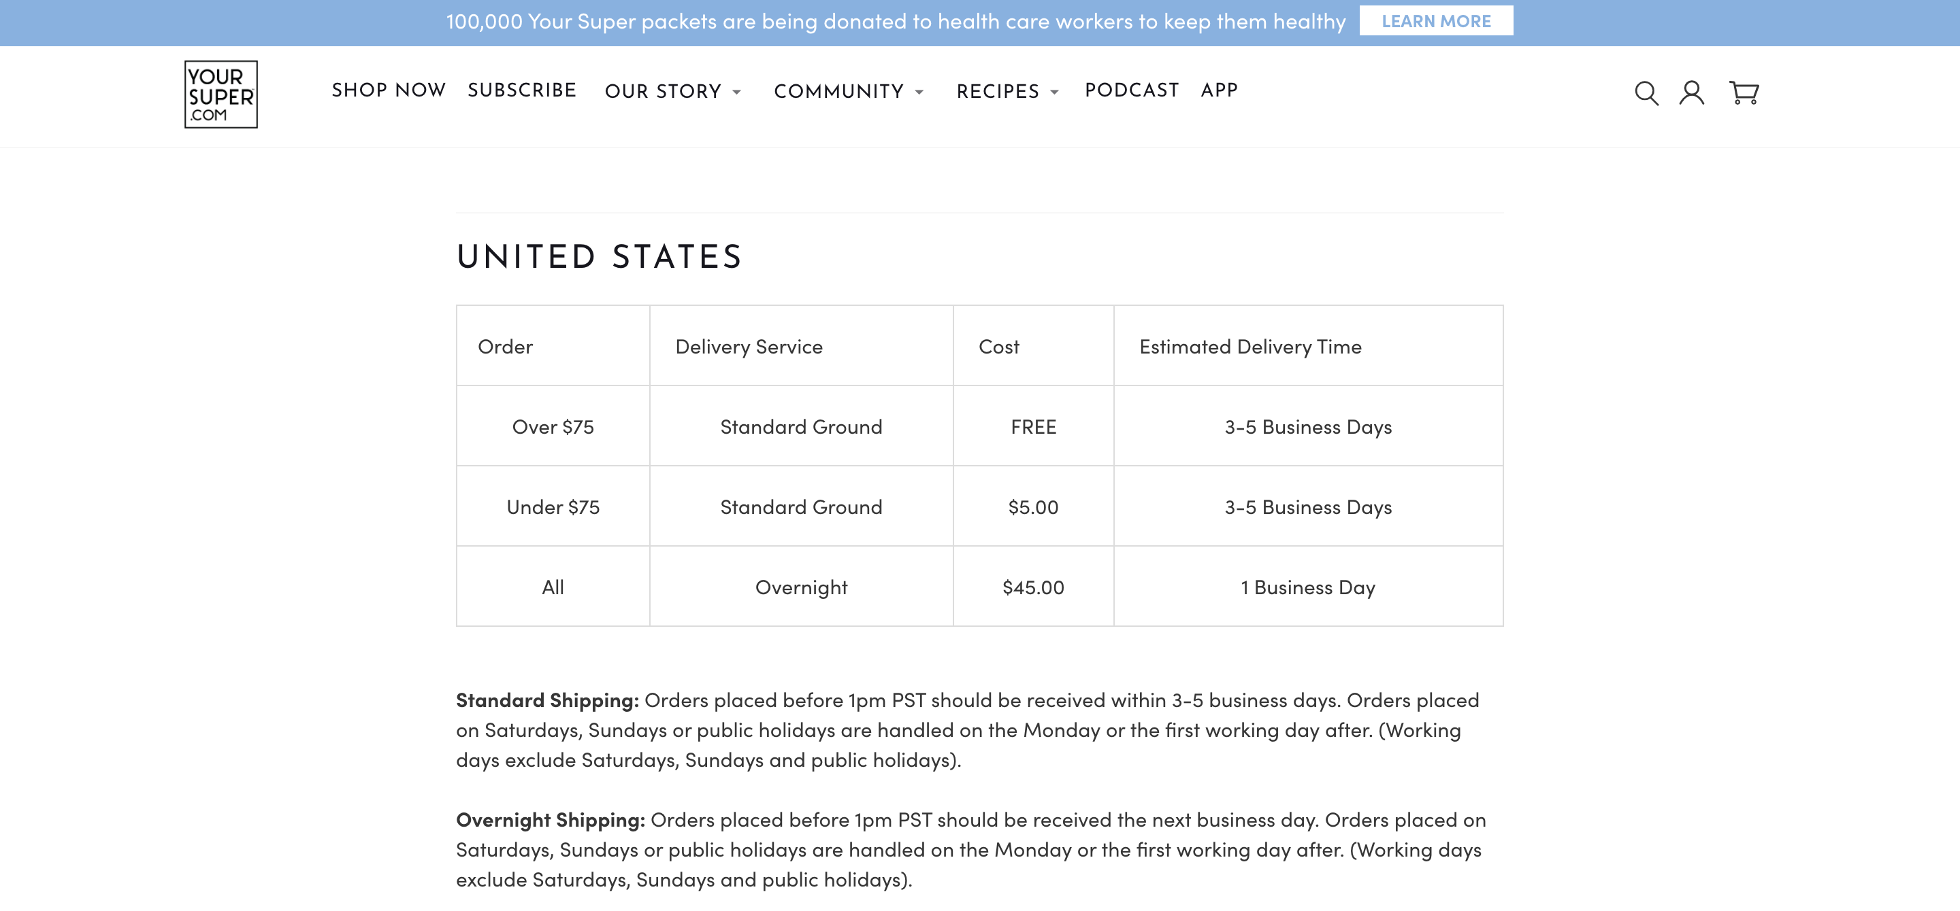Open the Podcast menu item
The height and width of the screenshot is (911, 1960).
point(1131,90)
